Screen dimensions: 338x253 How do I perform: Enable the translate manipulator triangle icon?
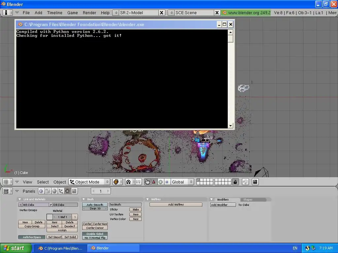click(x=154, y=182)
